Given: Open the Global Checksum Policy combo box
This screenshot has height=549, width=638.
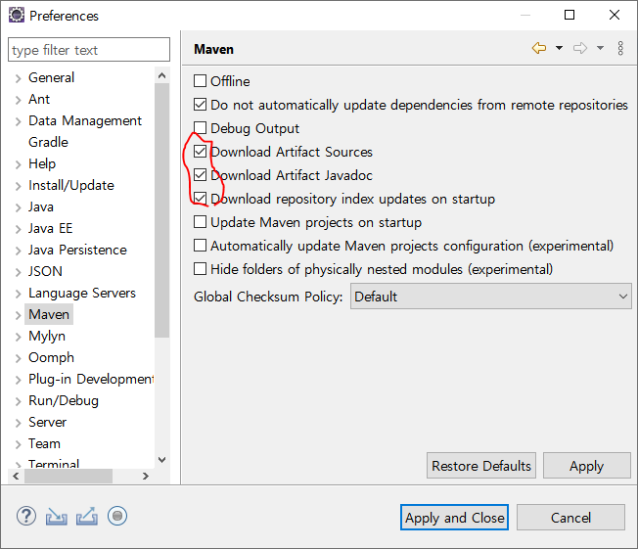Looking at the screenshot, I should [x=490, y=297].
